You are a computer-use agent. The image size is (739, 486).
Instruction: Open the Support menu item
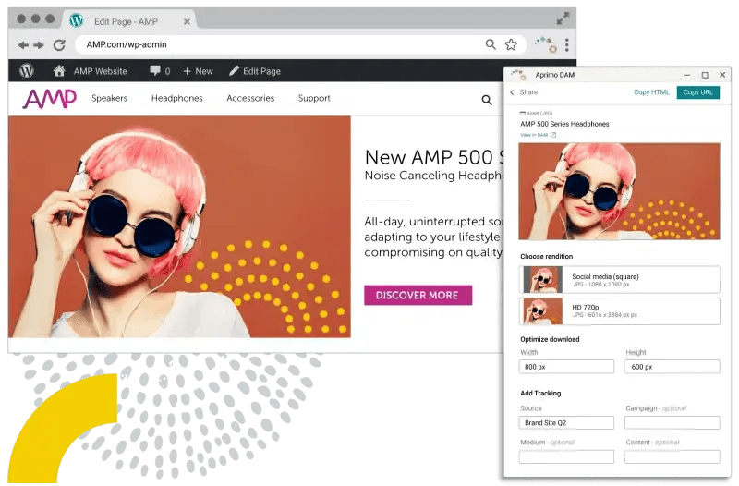click(x=314, y=98)
